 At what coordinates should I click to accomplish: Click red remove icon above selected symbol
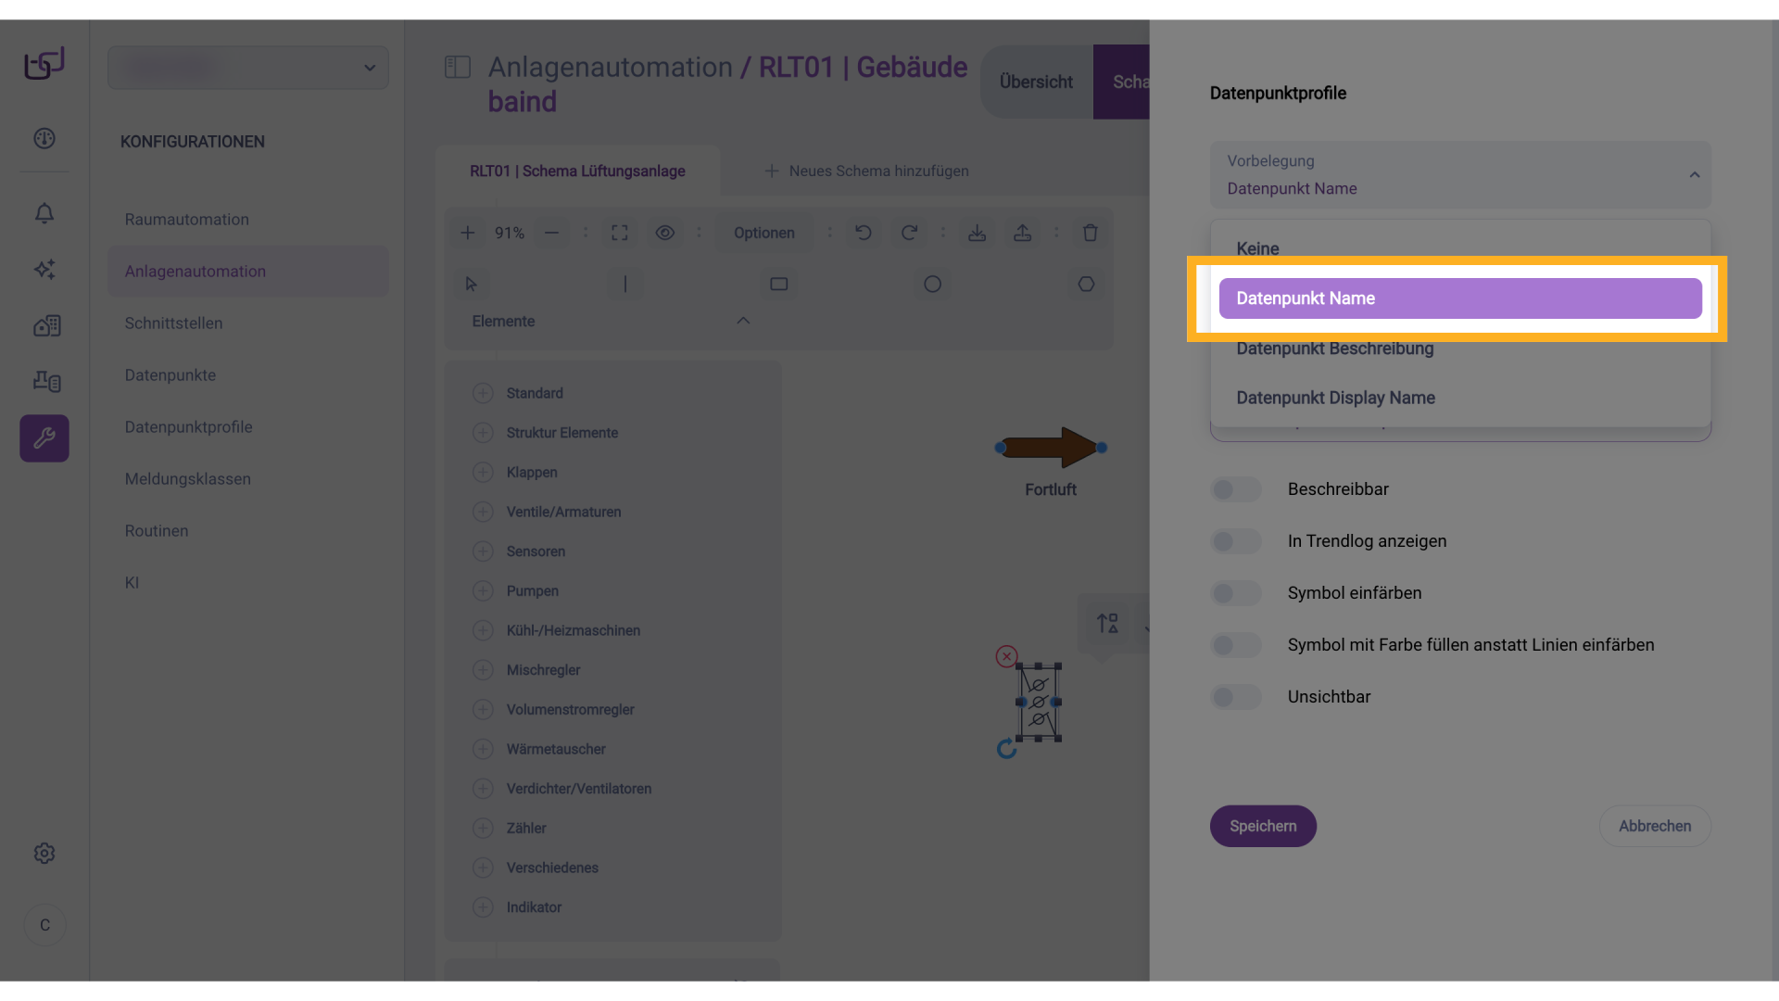[x=1006, y=656]
